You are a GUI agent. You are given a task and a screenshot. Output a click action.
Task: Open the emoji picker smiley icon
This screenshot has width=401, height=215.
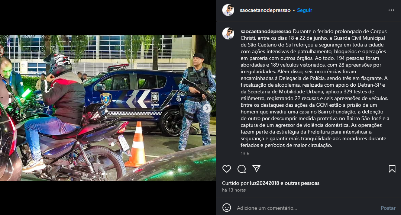(227, 208)
